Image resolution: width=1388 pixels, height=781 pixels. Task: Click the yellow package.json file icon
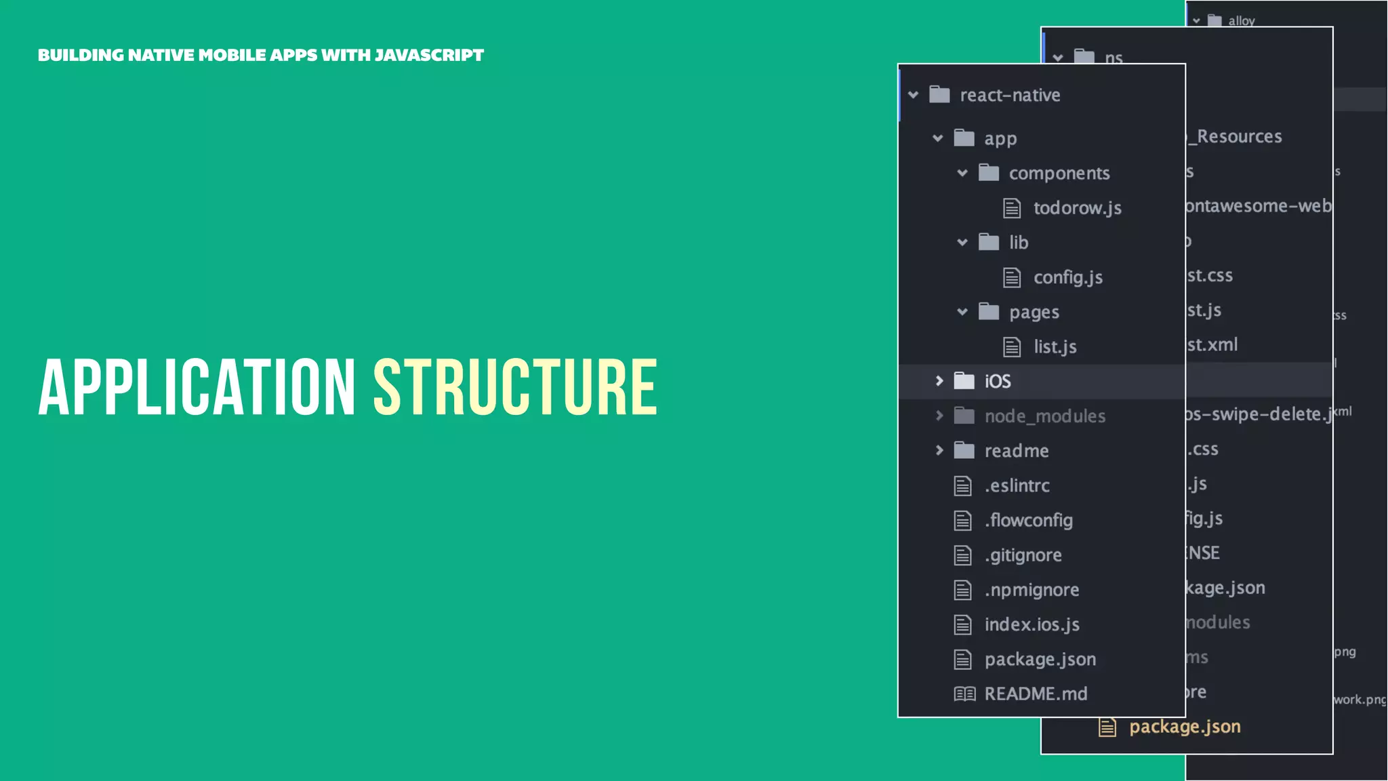(1107, 727)
